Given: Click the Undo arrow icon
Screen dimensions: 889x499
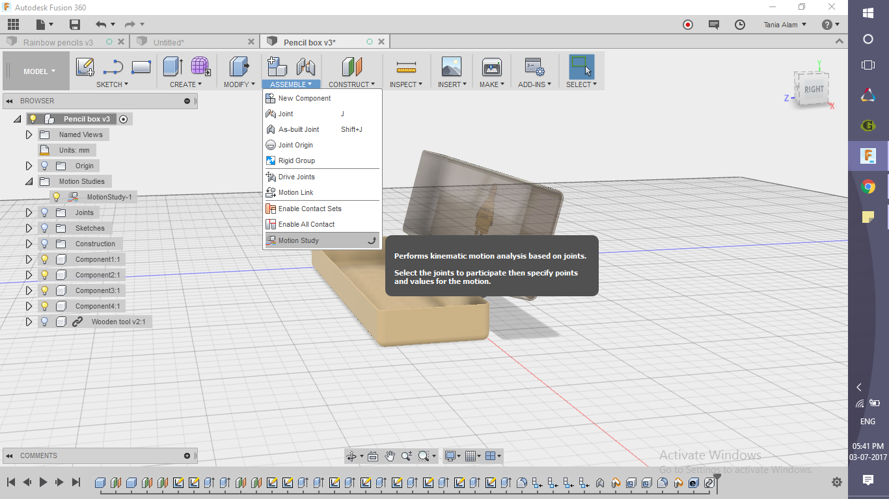Looking at the screenshot, I should [x=101, y=25].
